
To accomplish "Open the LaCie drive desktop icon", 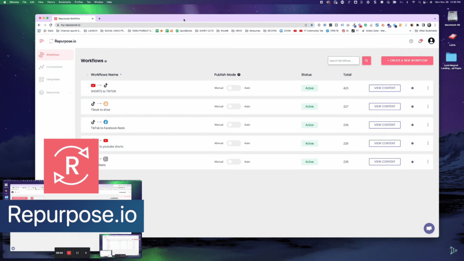I will pyautogui.click(x=452, y=39).
